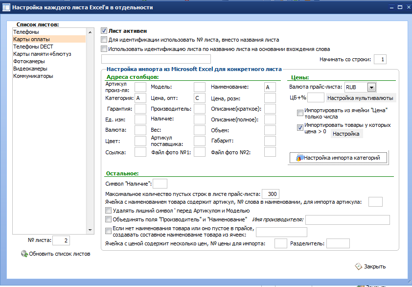The height and width of the screenshot is (287, 412).
Task: Click the Цена, опт column field
Action: click(x=200, y=98)
